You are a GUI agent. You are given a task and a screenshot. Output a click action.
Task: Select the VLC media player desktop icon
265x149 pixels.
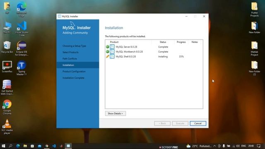tap(7, 127)
